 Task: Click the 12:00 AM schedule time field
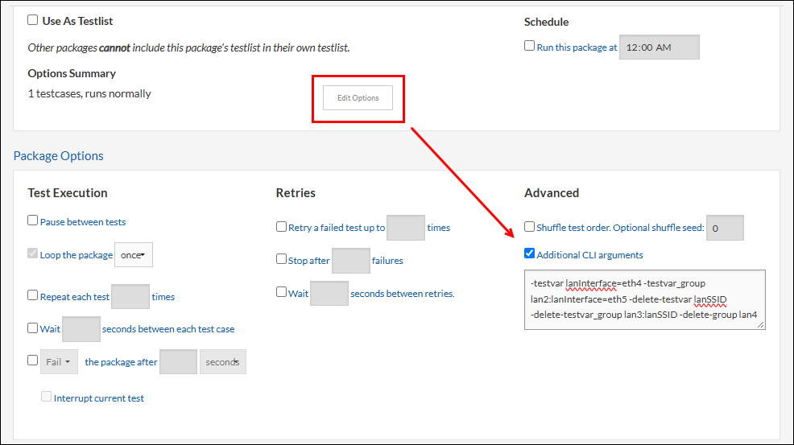[660, 47]
